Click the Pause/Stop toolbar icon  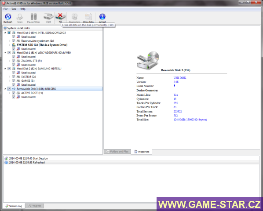[33, 17]
